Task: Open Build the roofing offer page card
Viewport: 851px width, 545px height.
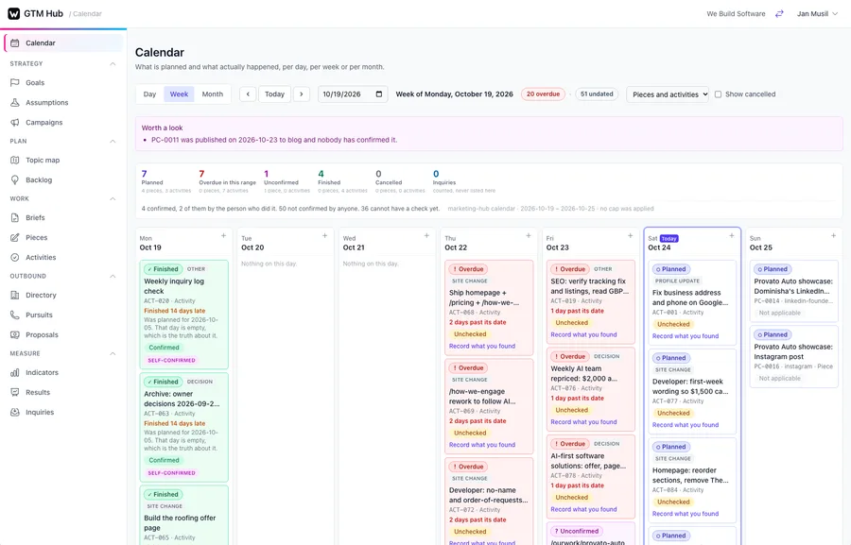Action: click(x=184, y=515)
